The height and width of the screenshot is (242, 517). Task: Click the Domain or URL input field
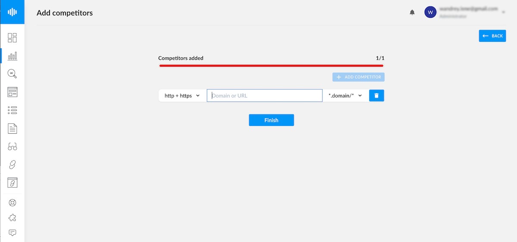point(265,95)
